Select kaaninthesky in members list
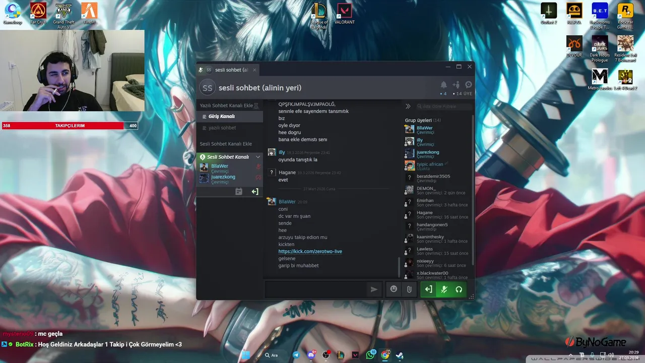This screenshot has width=645, height=363. [437, 239]
